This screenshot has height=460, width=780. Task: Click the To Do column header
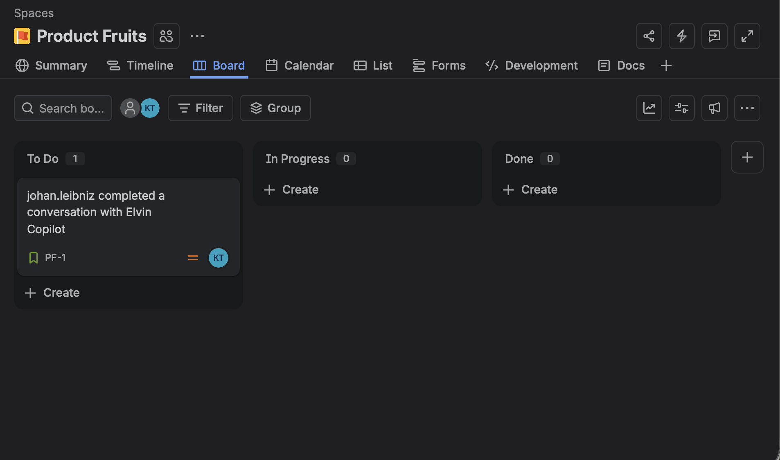[x=43, y=159]
